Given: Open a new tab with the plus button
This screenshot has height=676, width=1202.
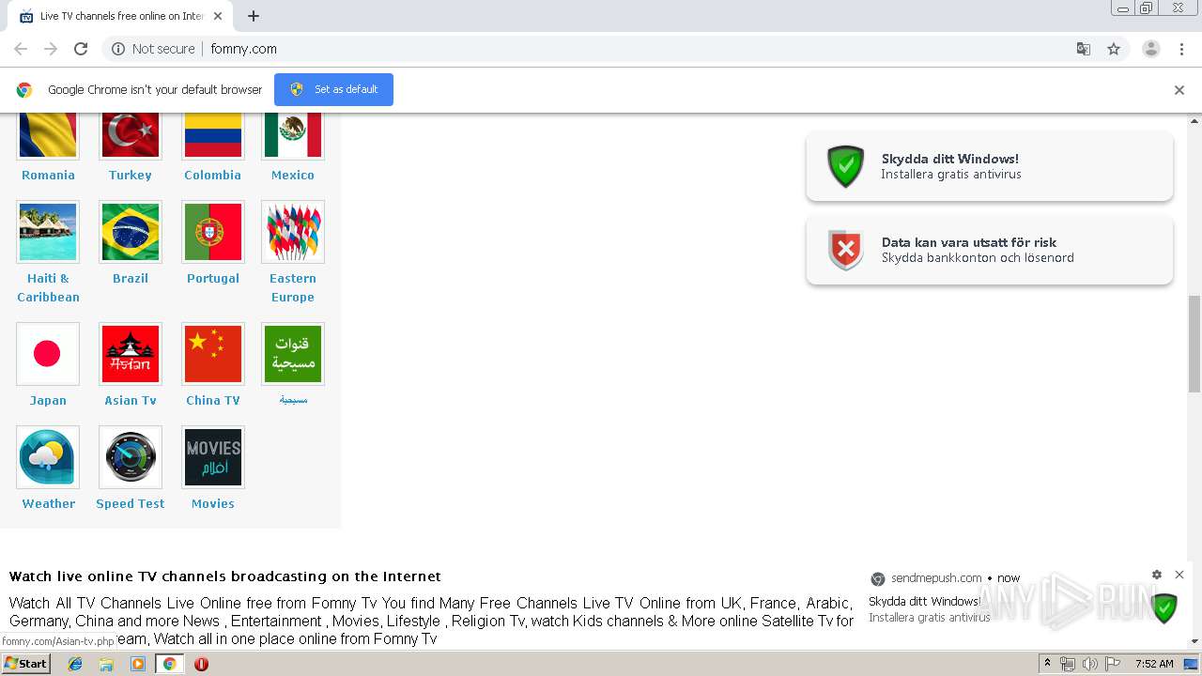Looking at the screenshot, I should [254, 16].
